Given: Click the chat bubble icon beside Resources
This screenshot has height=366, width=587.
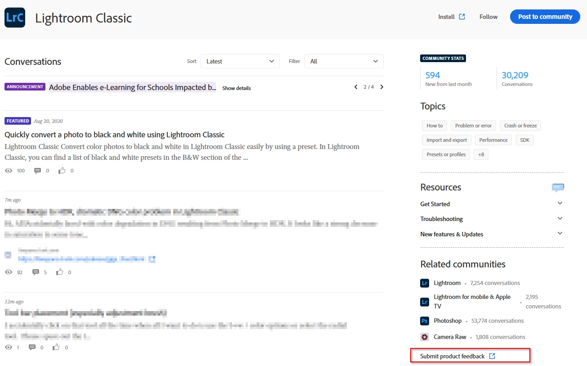Looking at the screenshot, I should [558, 188].
